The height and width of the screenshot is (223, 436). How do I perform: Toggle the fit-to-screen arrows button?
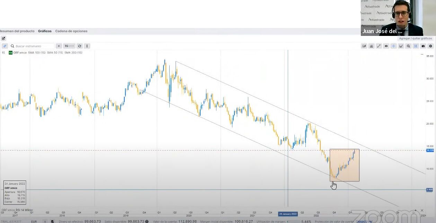pos(416,46)
